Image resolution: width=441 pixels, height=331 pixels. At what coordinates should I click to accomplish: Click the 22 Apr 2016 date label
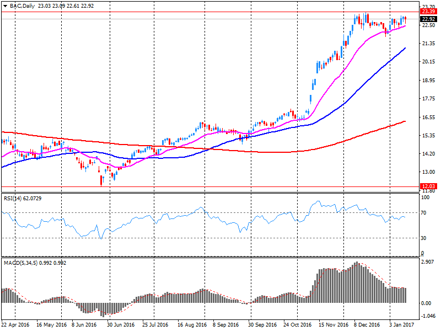15,325
